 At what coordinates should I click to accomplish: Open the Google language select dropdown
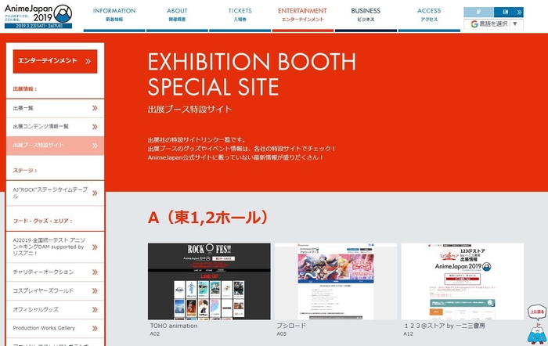tap(493, 23)
